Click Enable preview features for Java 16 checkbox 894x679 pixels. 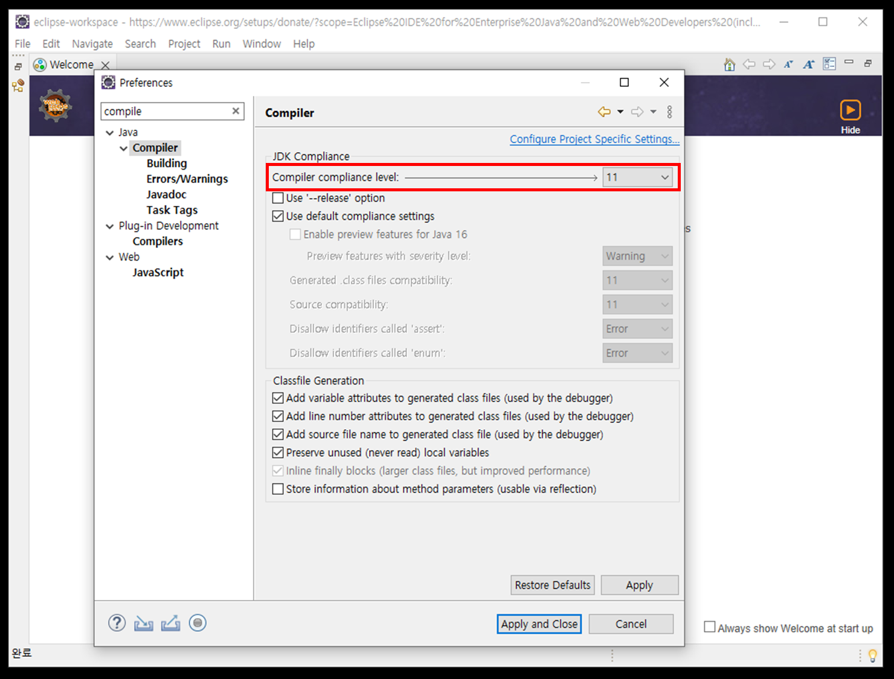pyautogui.click(x=295, y=234)
